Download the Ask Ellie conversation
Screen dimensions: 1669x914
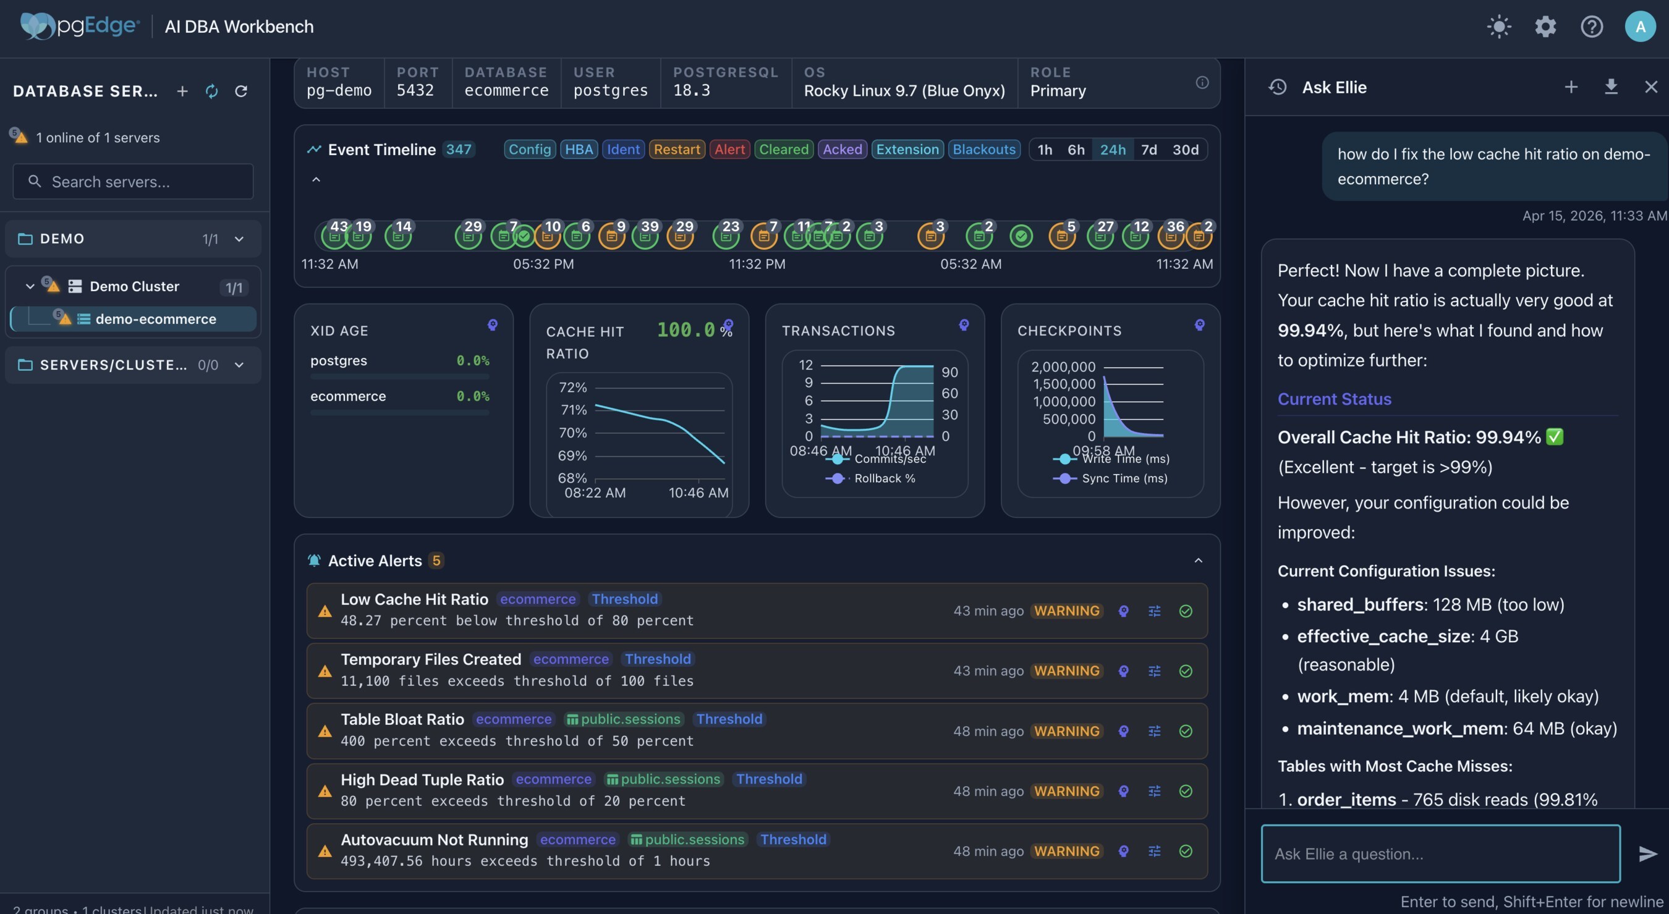tap(1611, 87)
